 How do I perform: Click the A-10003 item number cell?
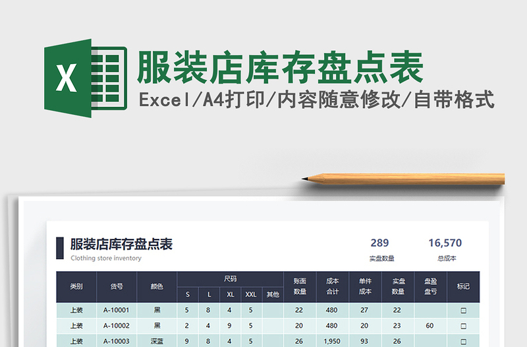click(117, 341)
